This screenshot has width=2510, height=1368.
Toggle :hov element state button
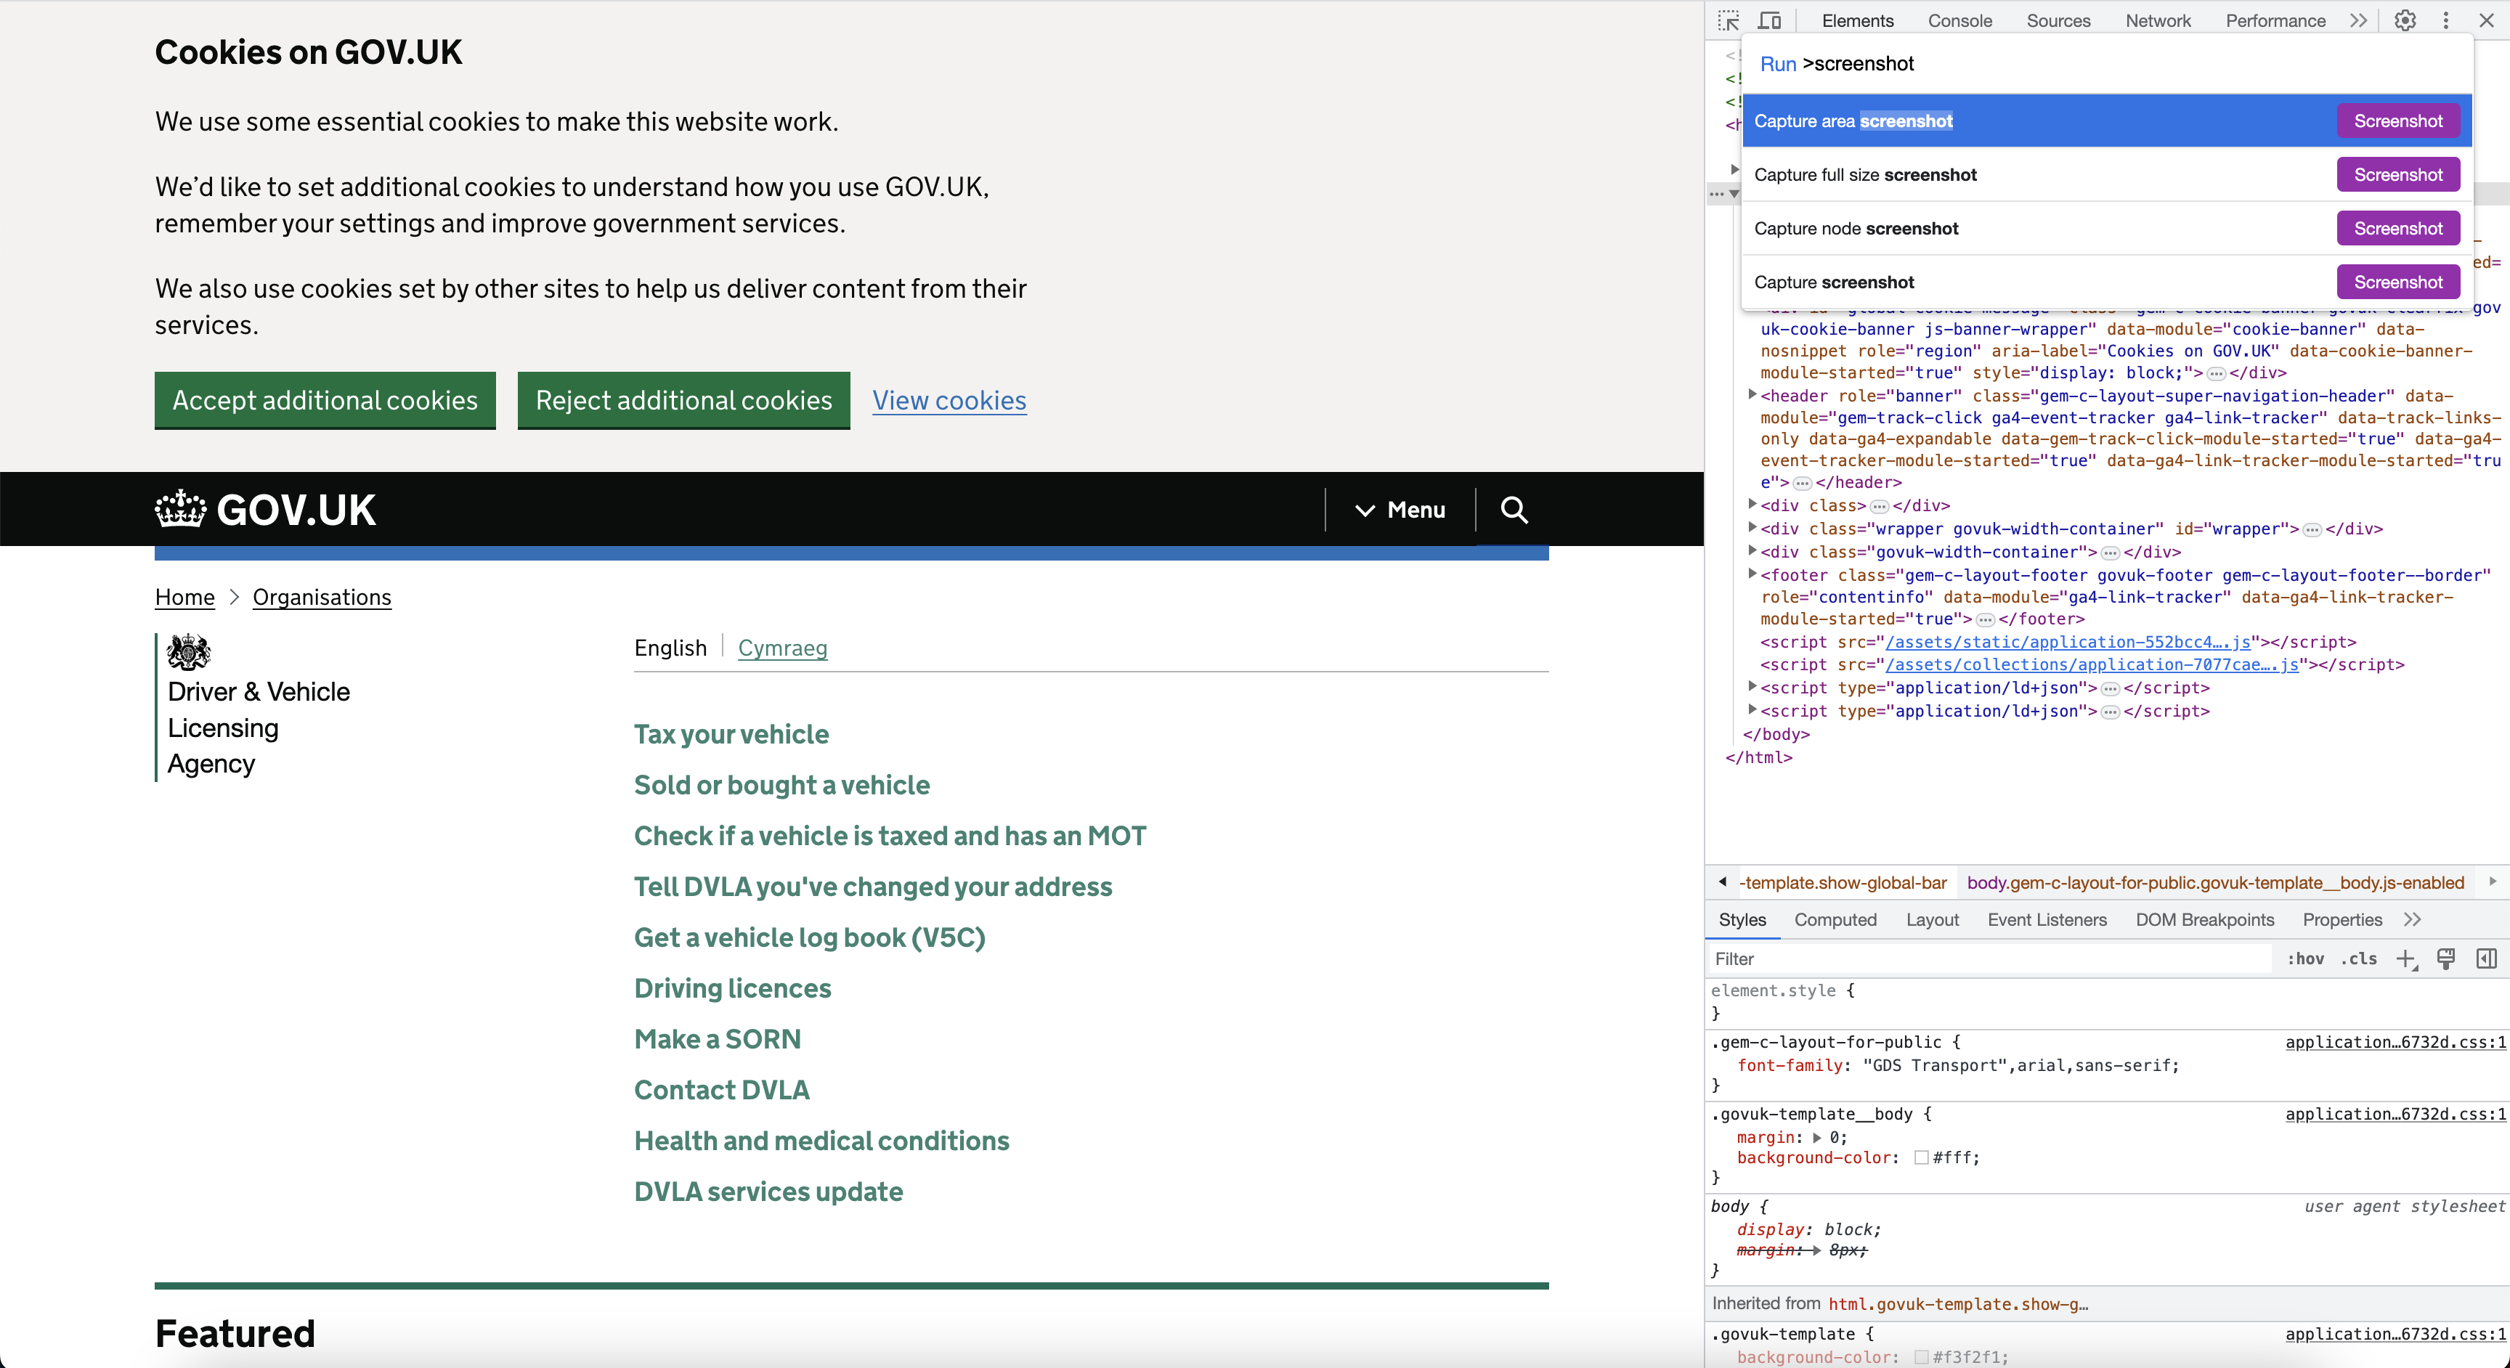tap(2305, 958)
